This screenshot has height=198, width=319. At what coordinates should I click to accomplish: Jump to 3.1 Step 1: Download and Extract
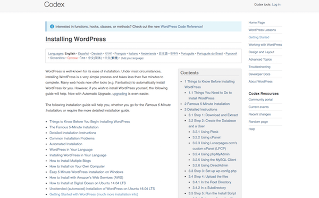tap(213, 115)
